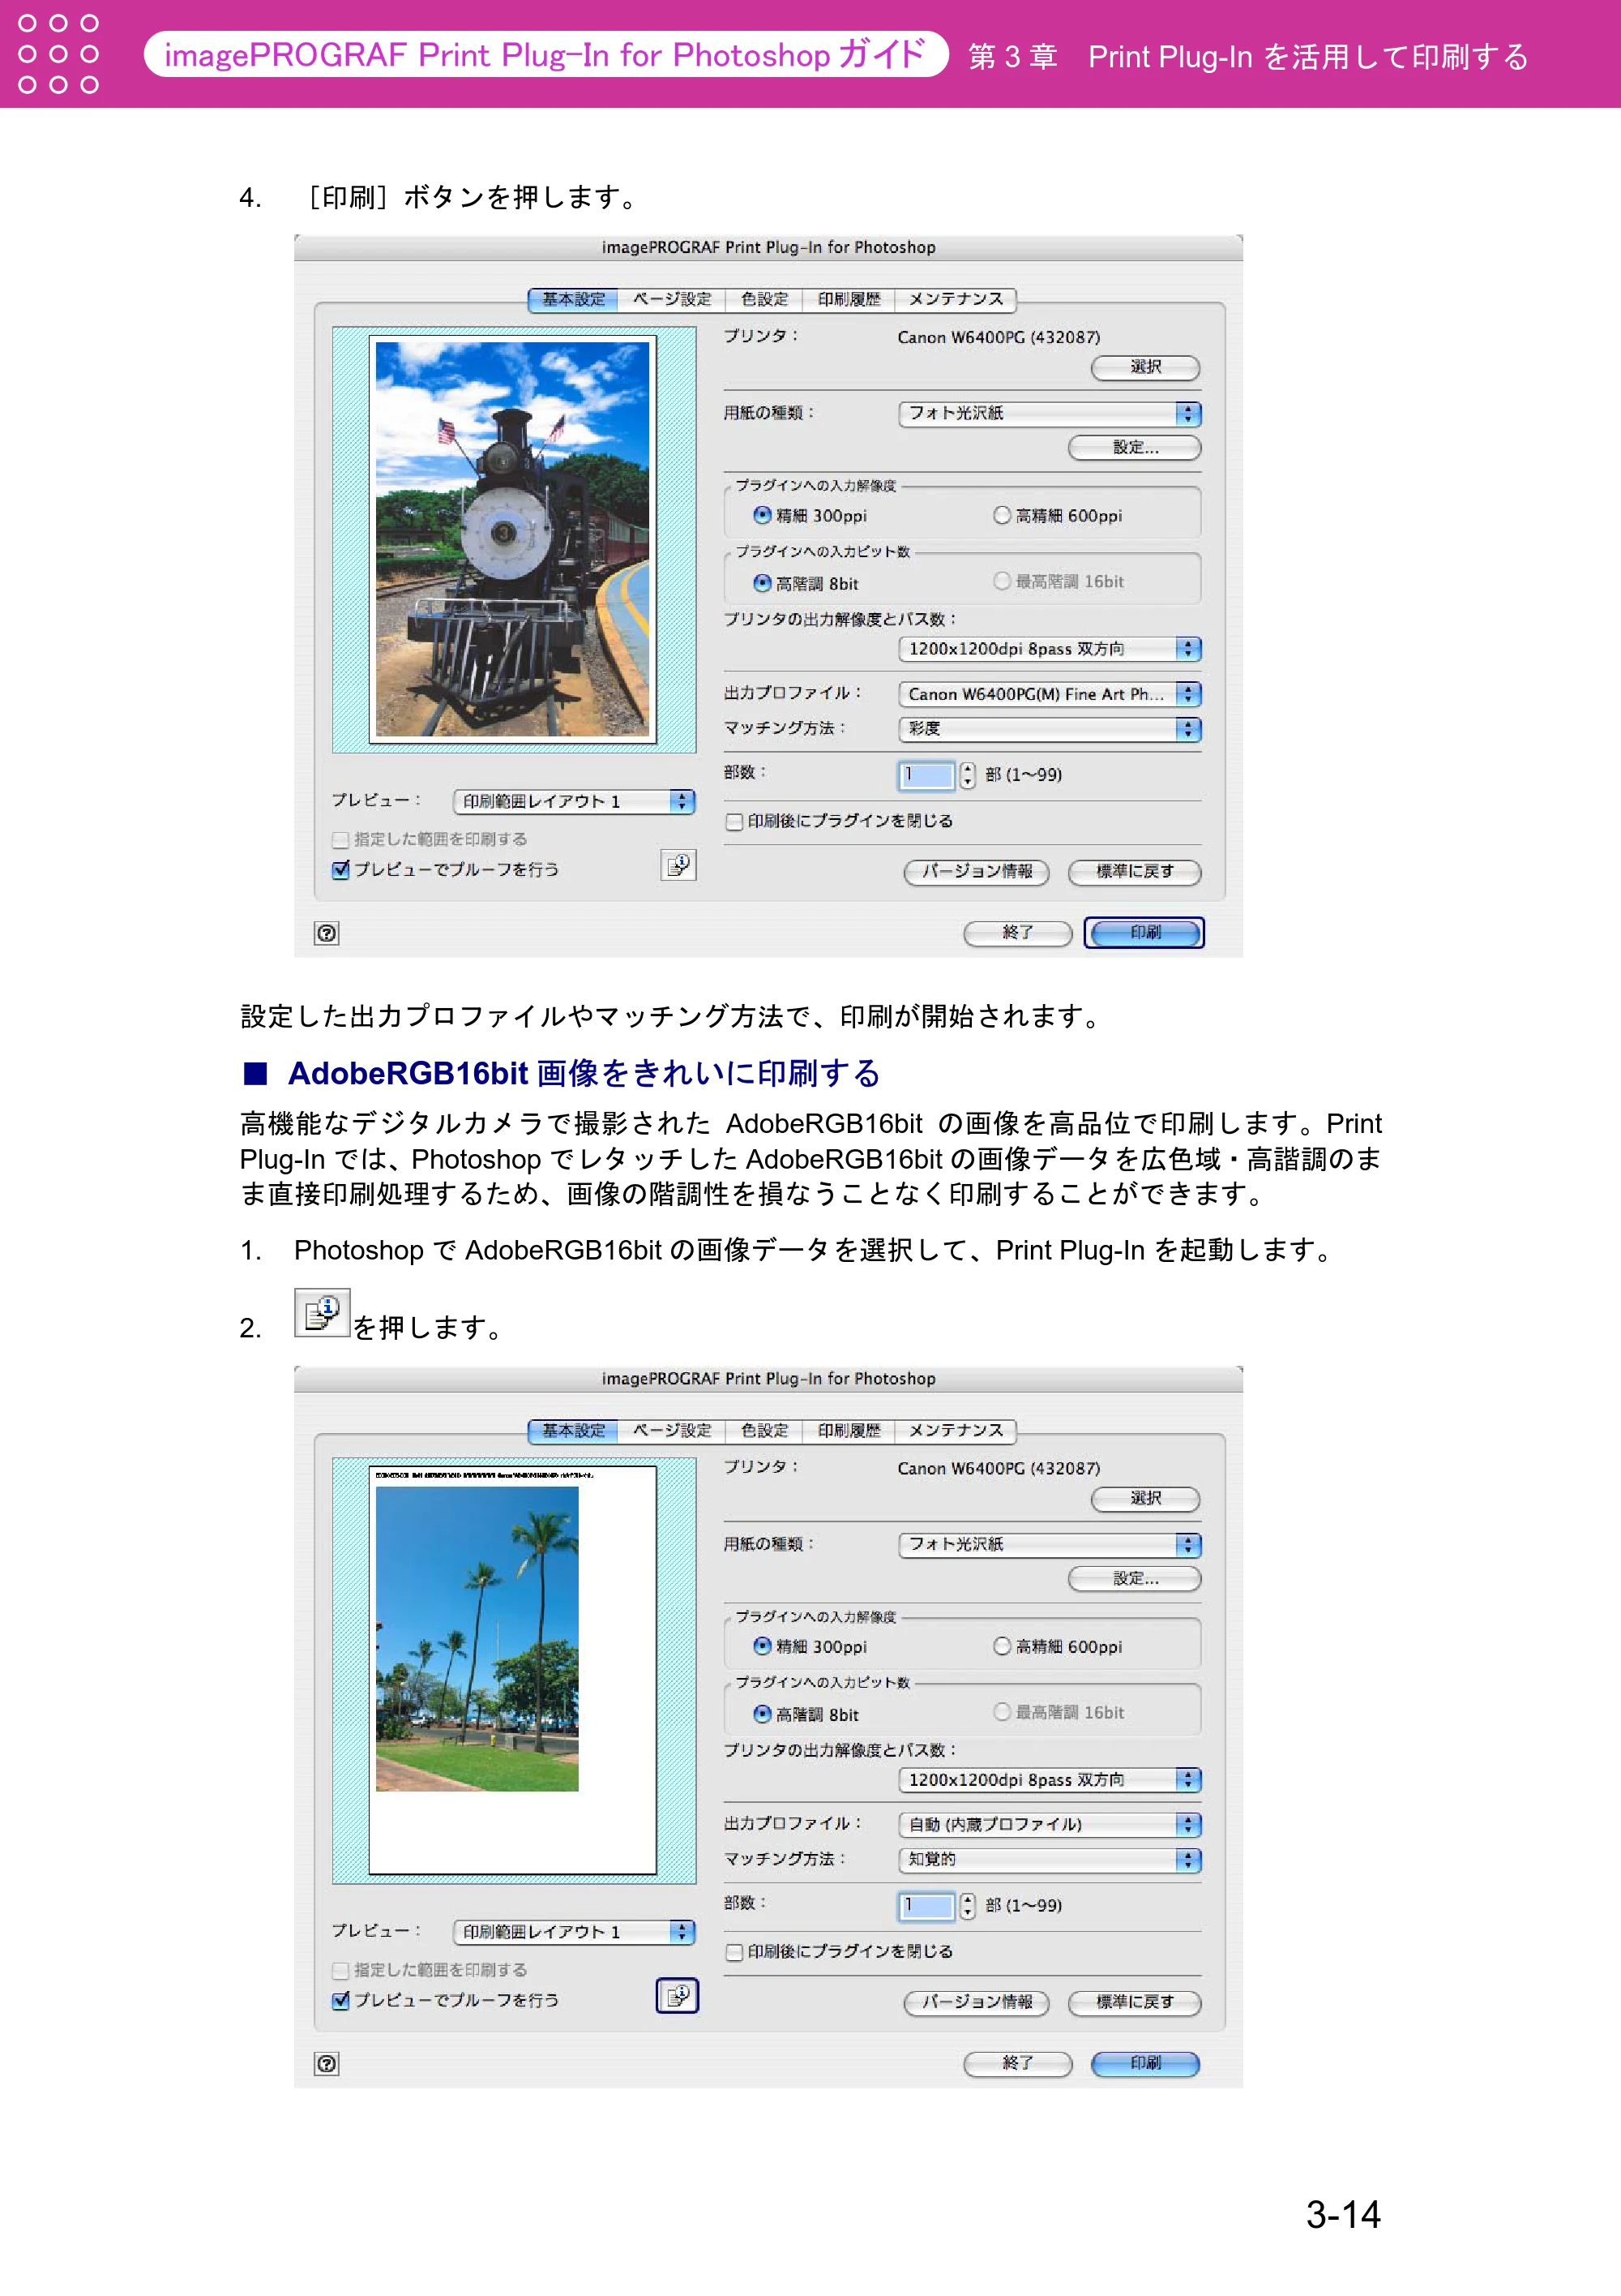Switch to ページ設定 tab in upper dialog
Viewport: 1621px width, 2296px height.
[672, 299]
